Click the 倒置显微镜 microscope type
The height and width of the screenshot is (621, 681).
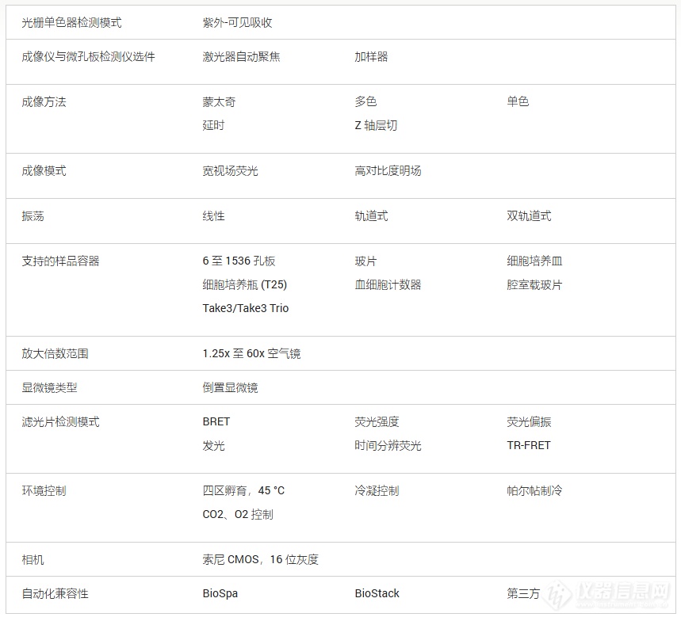pos(230,388)
